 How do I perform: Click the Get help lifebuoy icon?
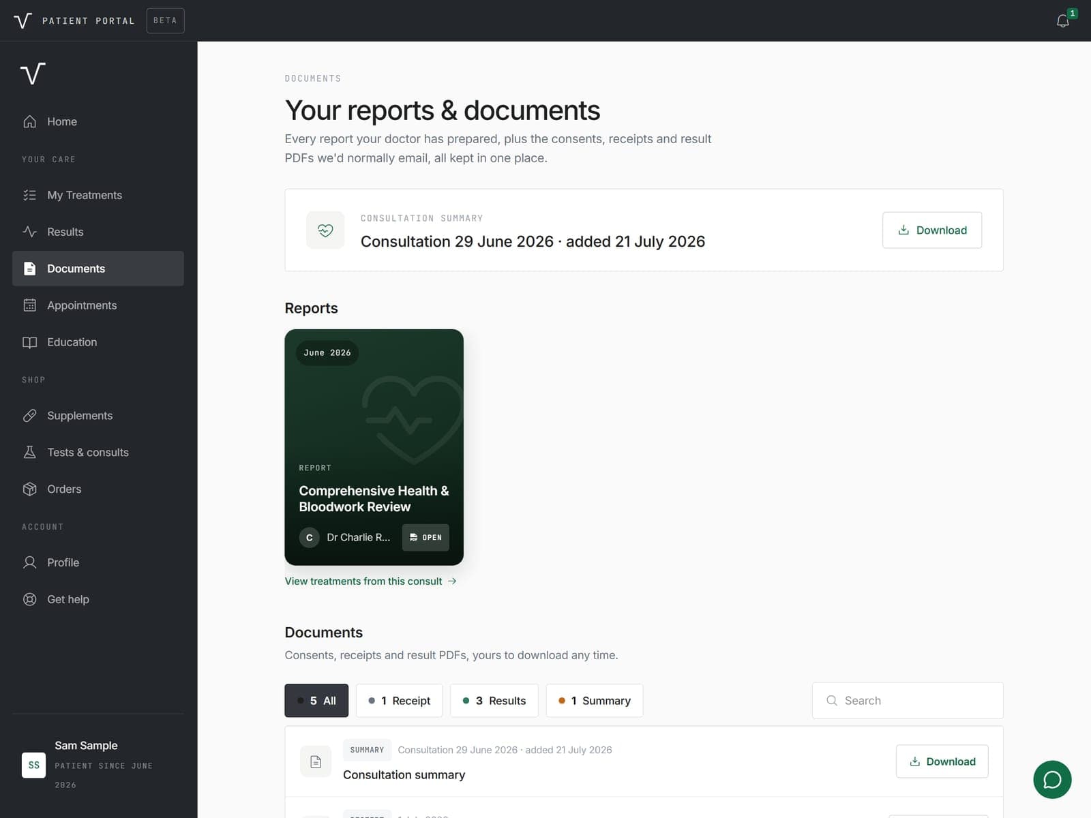click(29, 599)
